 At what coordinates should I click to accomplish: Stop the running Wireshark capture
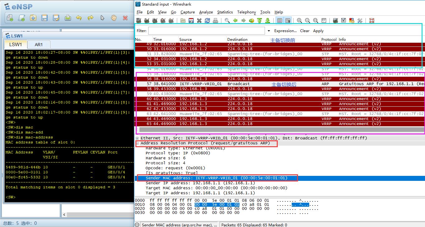pyautogui.click(x=163, y=21)
